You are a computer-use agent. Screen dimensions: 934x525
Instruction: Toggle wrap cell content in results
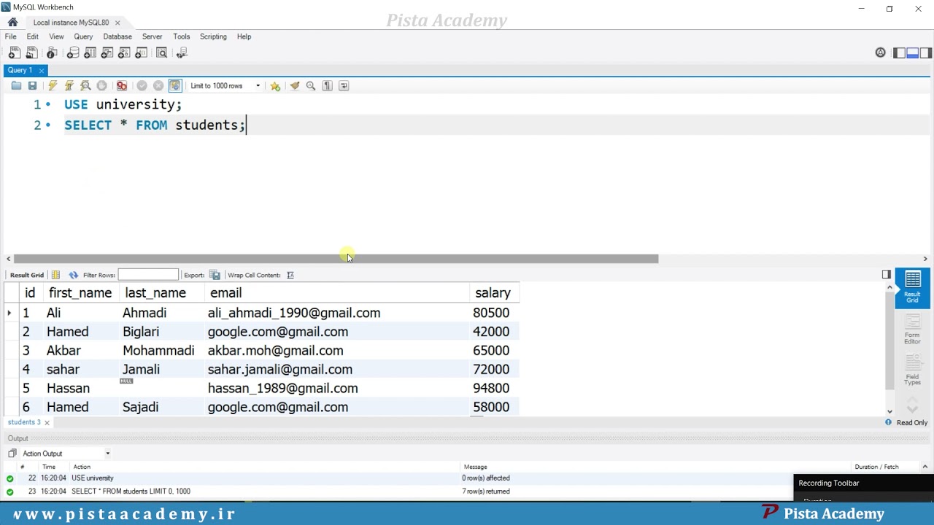coord(290,275)
